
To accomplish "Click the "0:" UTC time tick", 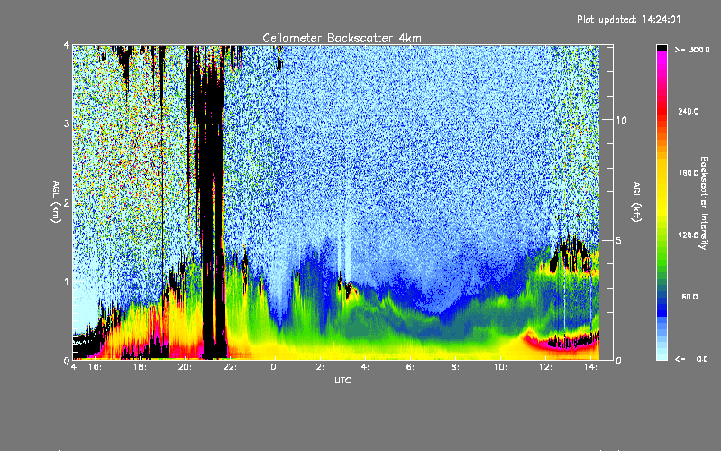I will [x=275, y=367].
